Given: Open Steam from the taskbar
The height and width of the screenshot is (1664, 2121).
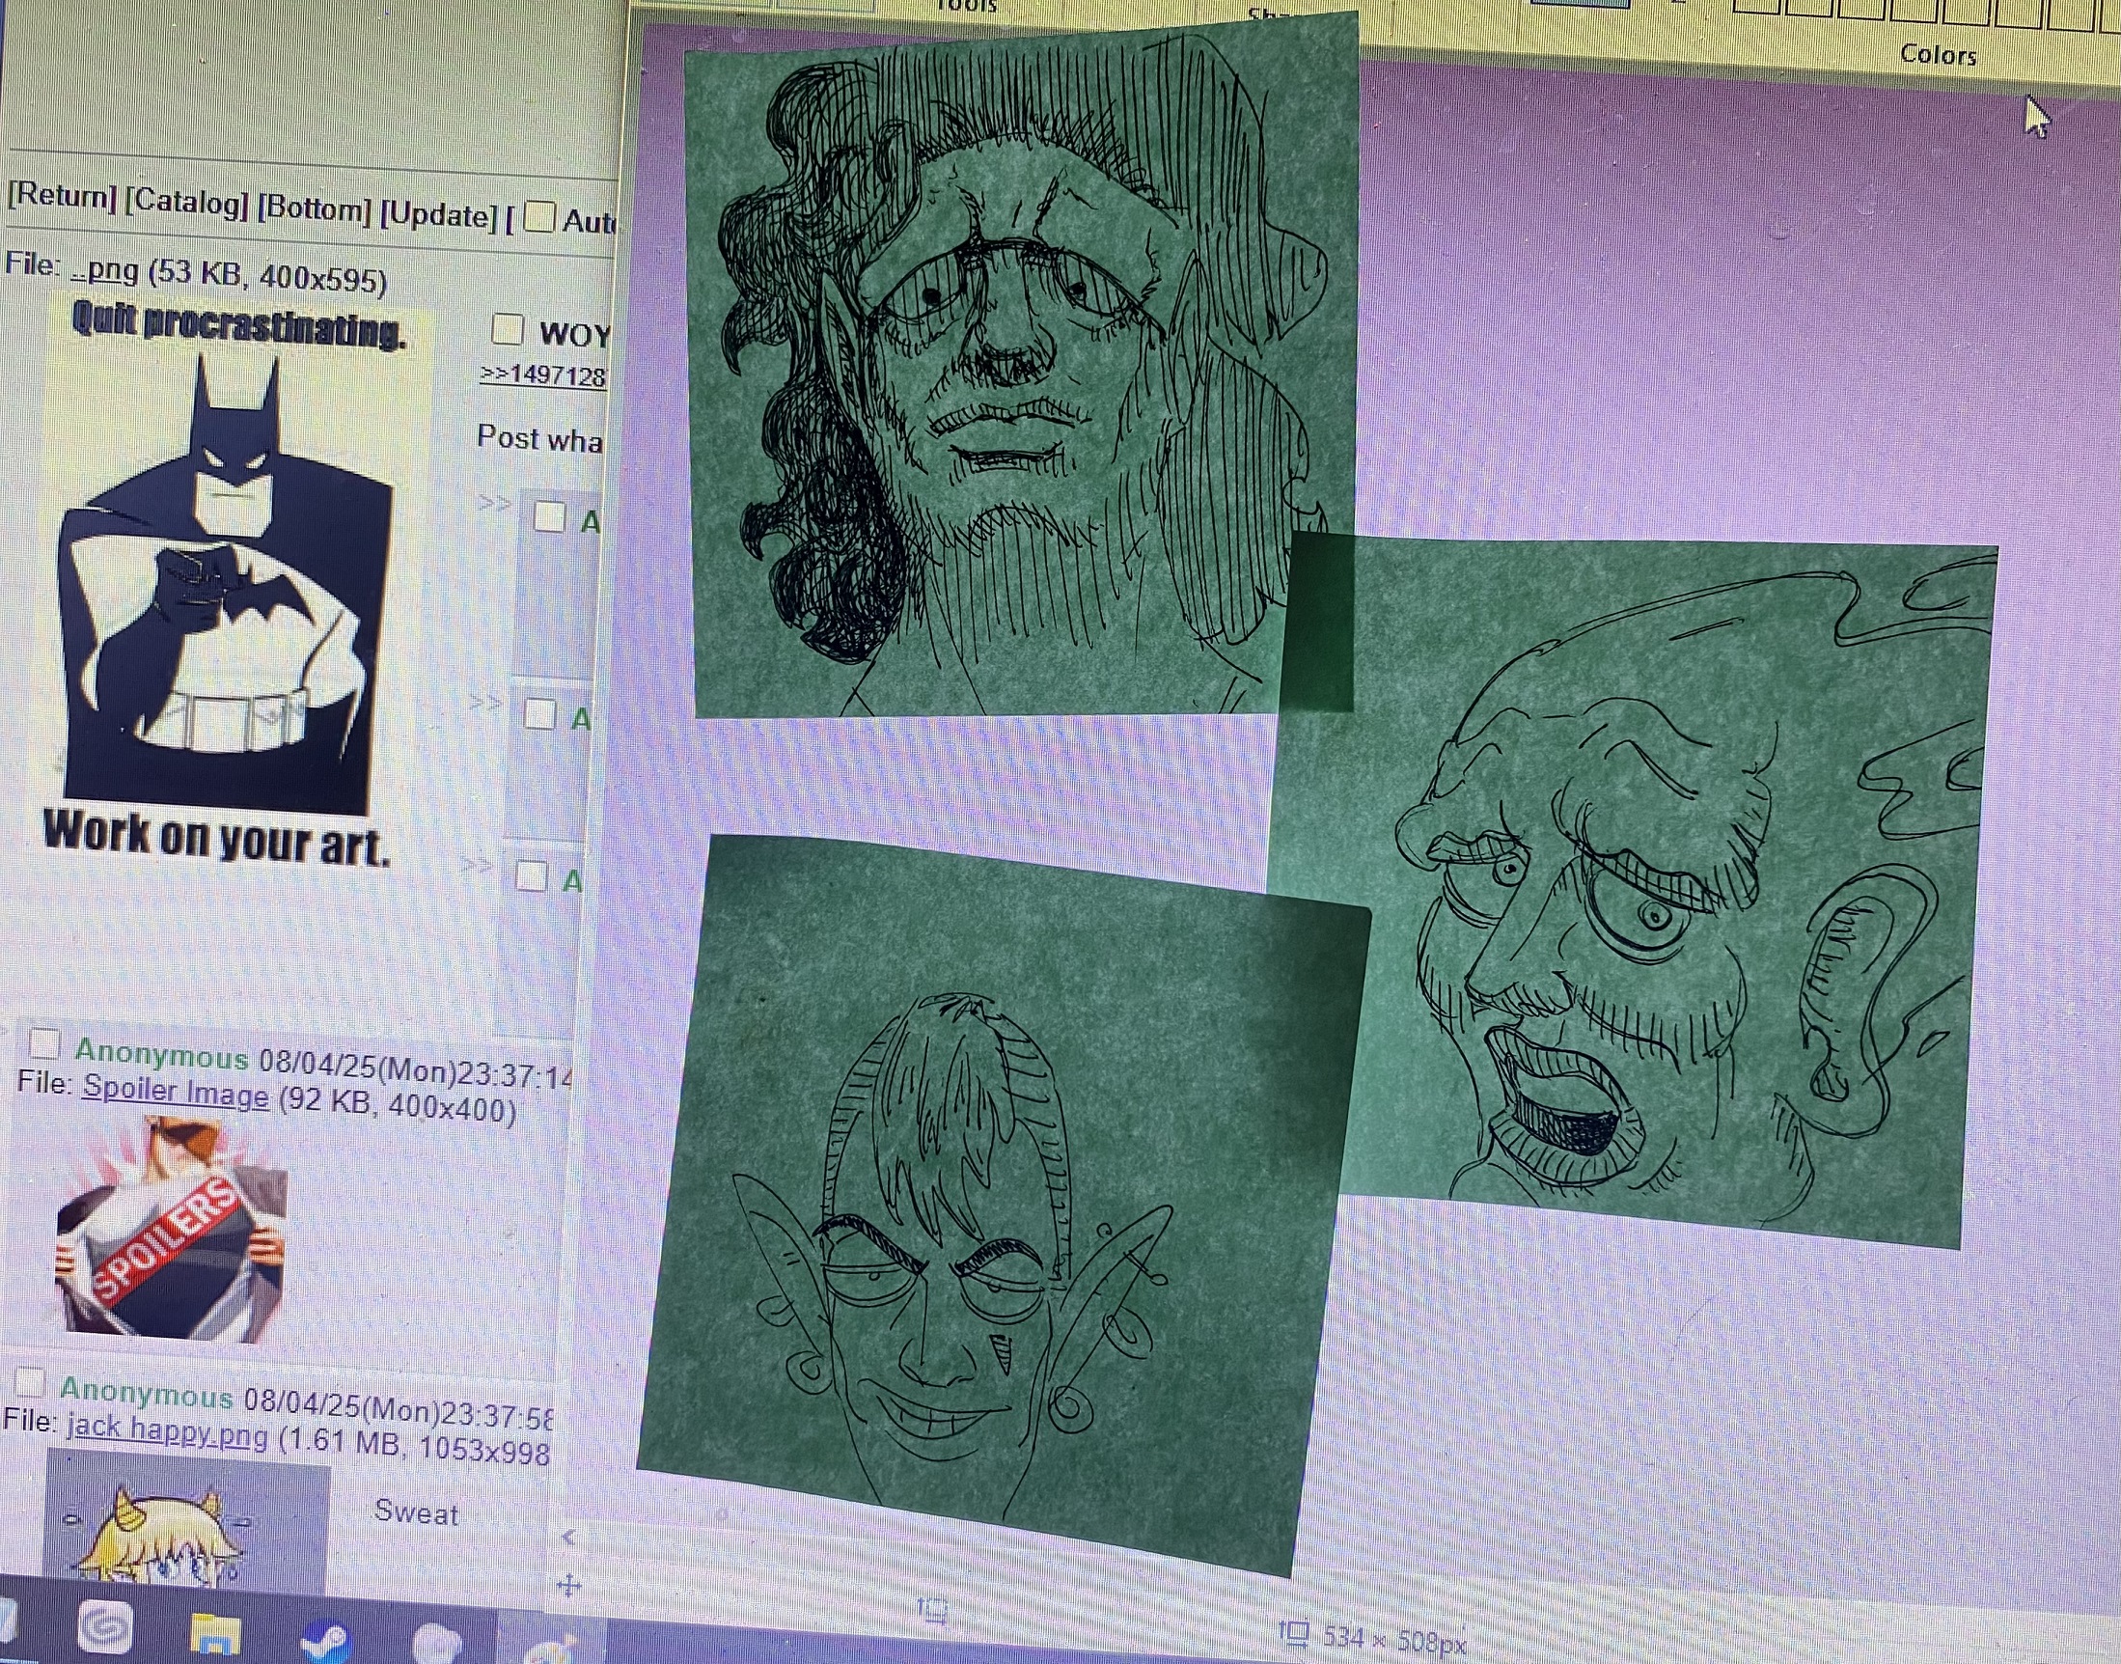Looking at the screenshot, I should point(324,1641).
